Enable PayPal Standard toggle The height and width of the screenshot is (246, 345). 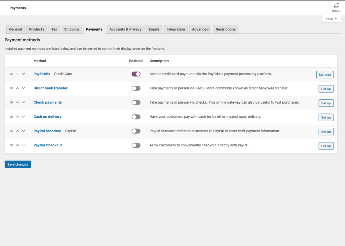coord(136,131)
